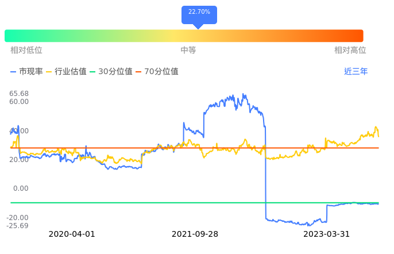Viewport: 394px width, 254px height.
Task: Click the 40.00 y-axis label
Action: 20,131
